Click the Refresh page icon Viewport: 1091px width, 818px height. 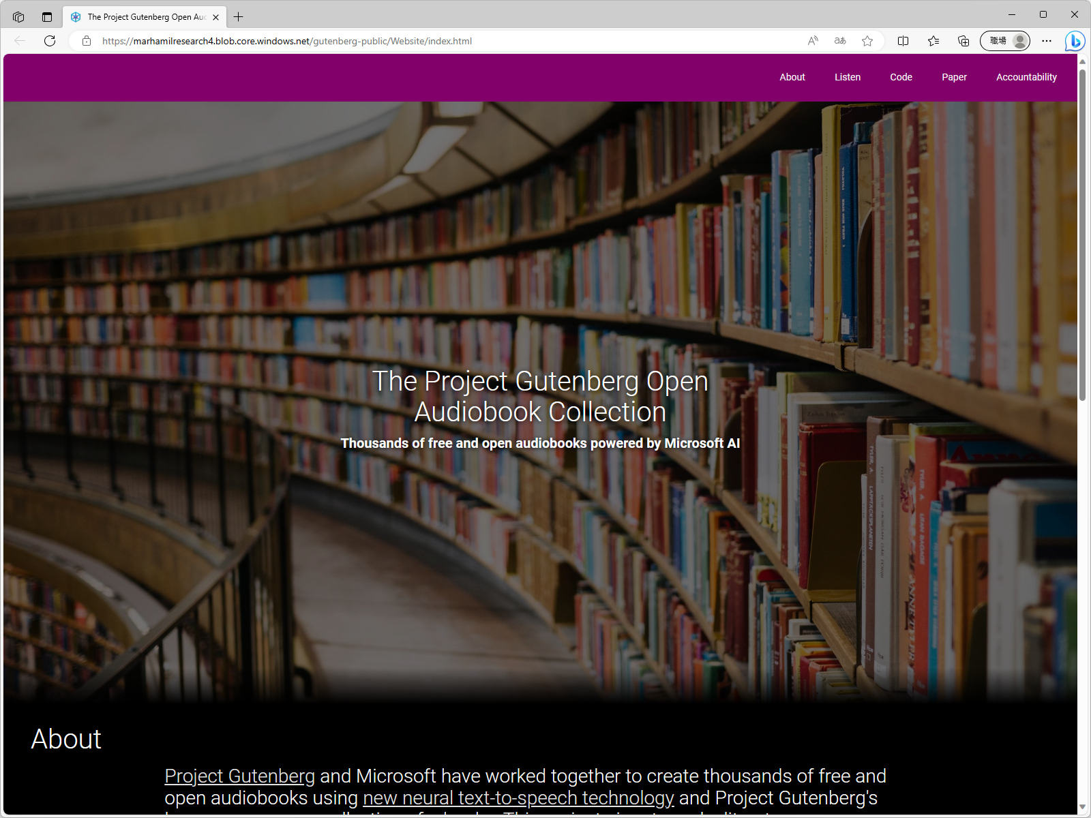(49, 41)
